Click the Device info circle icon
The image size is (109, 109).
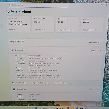coord(12,50)
